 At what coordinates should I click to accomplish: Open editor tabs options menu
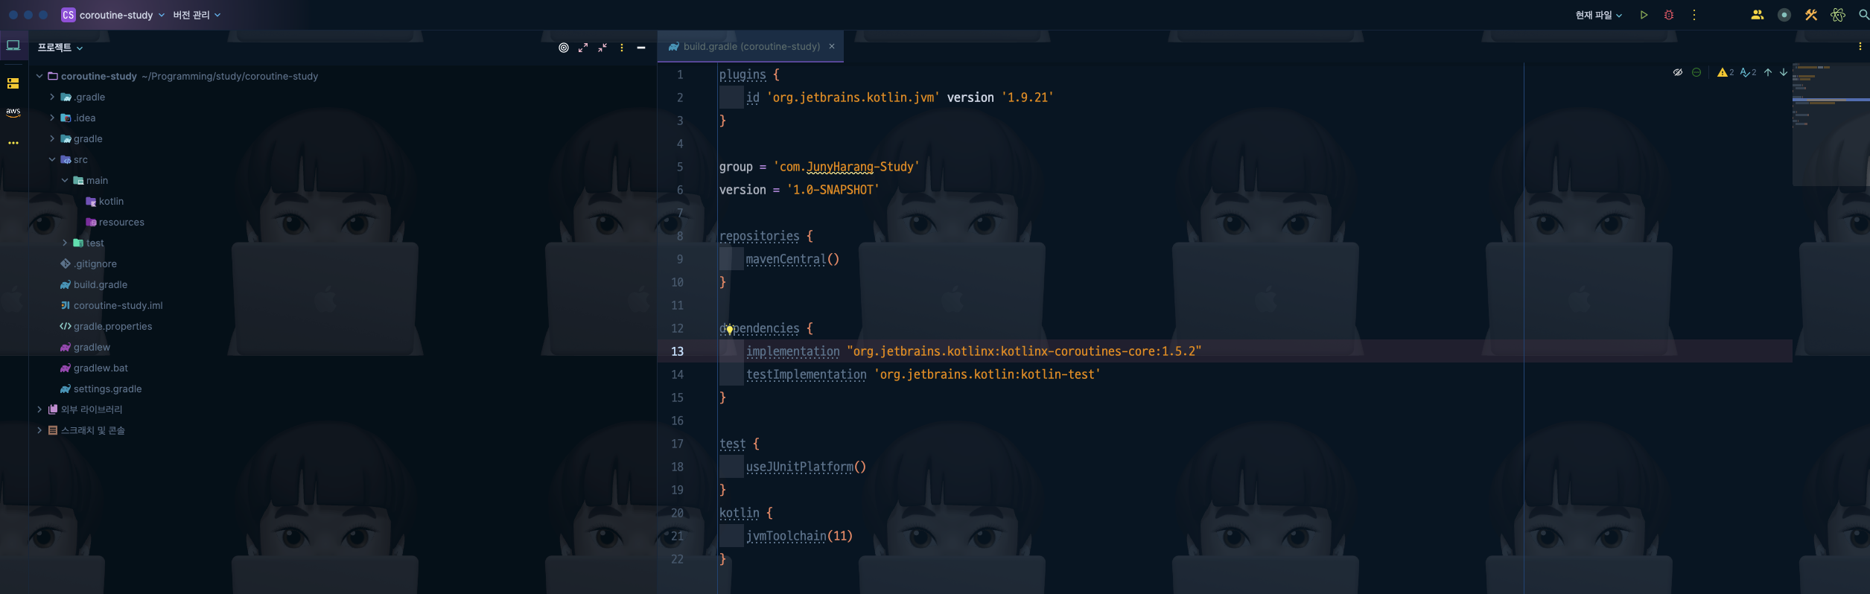coord(1860,46)
